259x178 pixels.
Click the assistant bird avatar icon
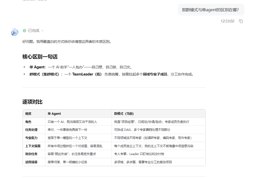point(15,32)
